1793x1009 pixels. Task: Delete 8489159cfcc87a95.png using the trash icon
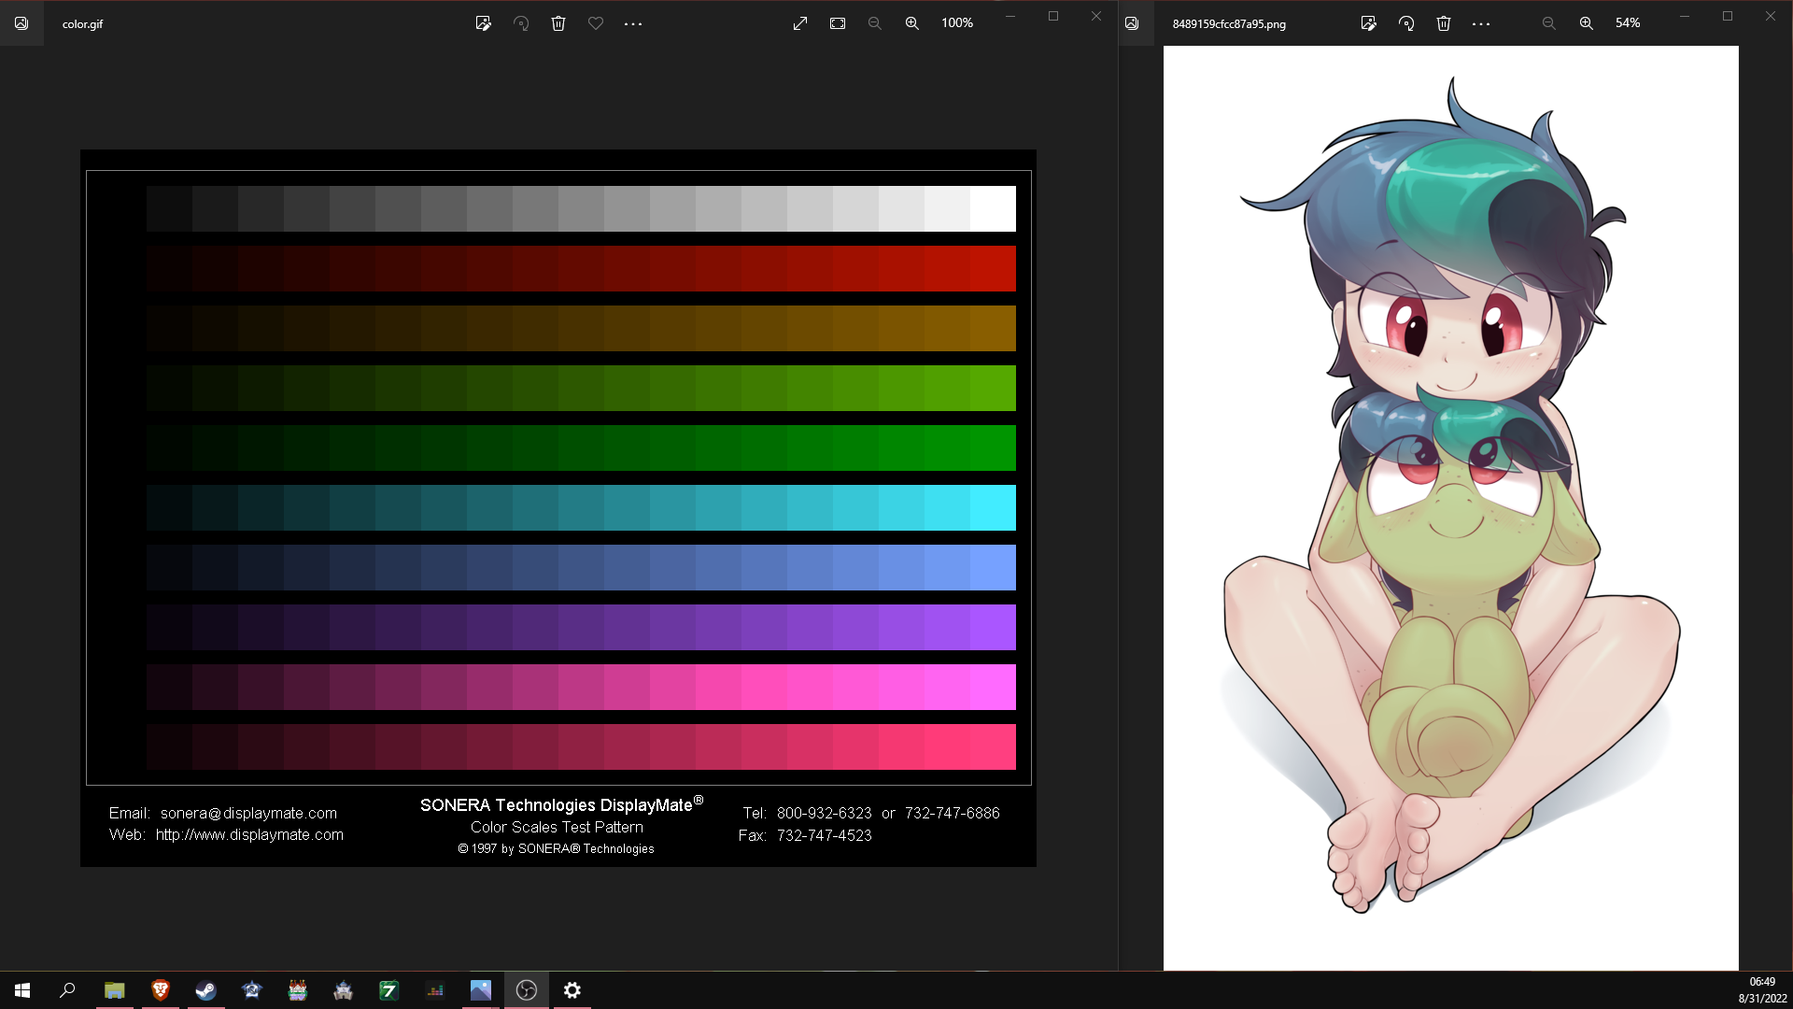pyautogui.click(x=1444, y=23)
